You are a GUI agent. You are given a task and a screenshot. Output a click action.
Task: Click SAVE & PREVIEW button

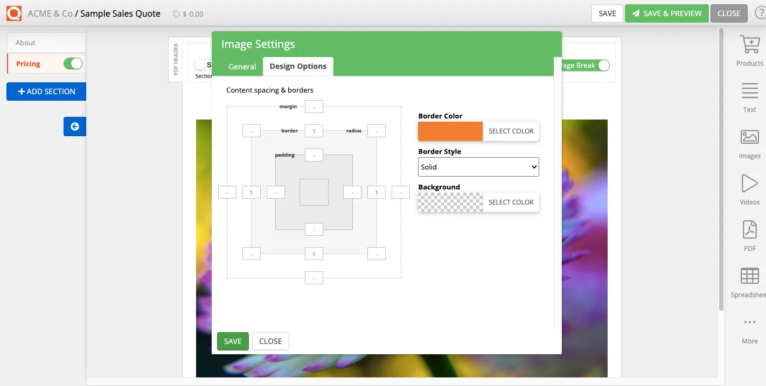click(x=666, y=13)
